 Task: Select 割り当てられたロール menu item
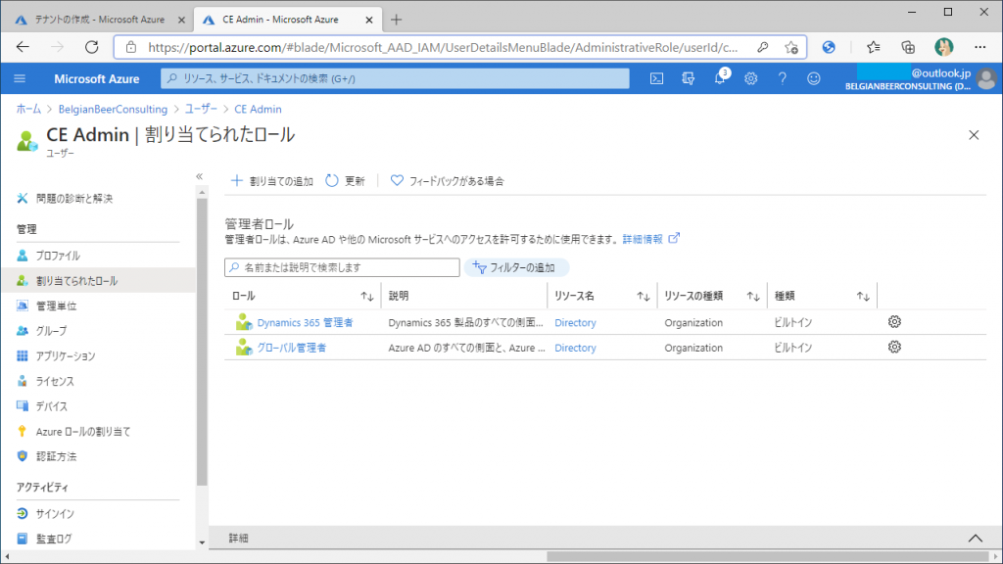tap(99, 280)
